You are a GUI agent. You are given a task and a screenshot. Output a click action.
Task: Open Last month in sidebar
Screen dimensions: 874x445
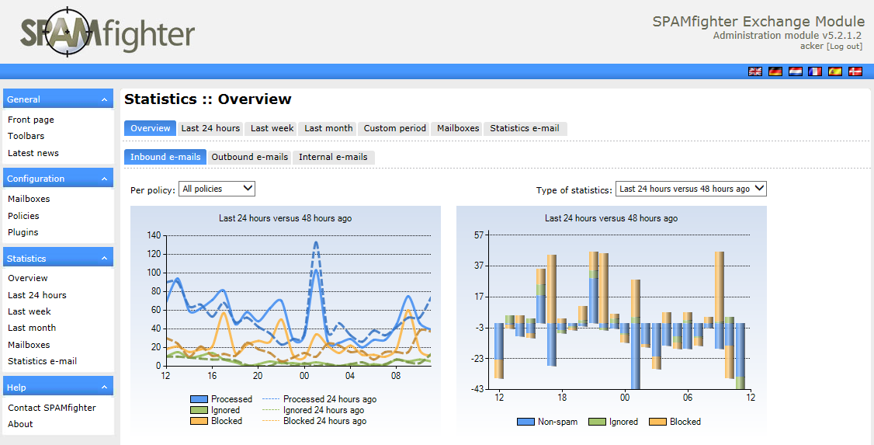[x=32, y=328]
